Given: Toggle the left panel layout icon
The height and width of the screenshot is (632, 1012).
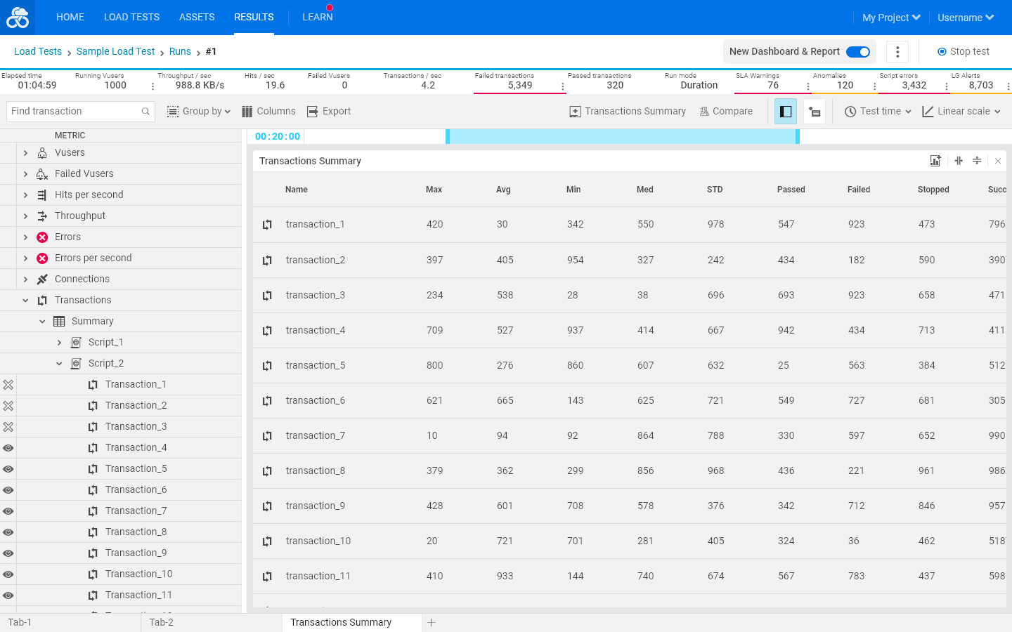Looking at the screenshot, I should pos(786,112).
